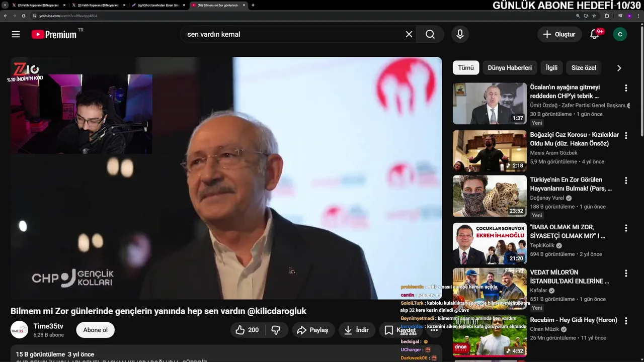This screenshot has height=362, width=644.
Task: Clear the search text with the X icon
Action: coord(409,34)
